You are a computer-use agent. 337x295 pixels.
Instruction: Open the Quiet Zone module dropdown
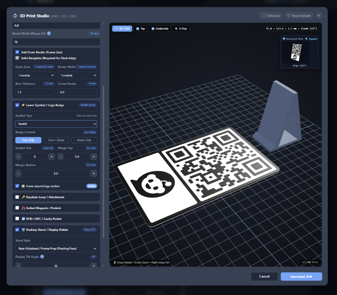pos(35,75)
